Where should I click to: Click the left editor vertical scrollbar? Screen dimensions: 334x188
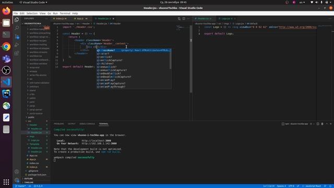[x=191, y=59]
